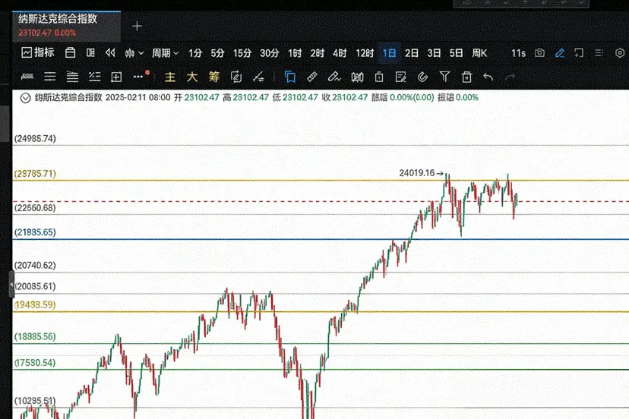Screen dimensions: 629x419
Task: Click the 11s refresh countdown
Action: tap(518, 53)
